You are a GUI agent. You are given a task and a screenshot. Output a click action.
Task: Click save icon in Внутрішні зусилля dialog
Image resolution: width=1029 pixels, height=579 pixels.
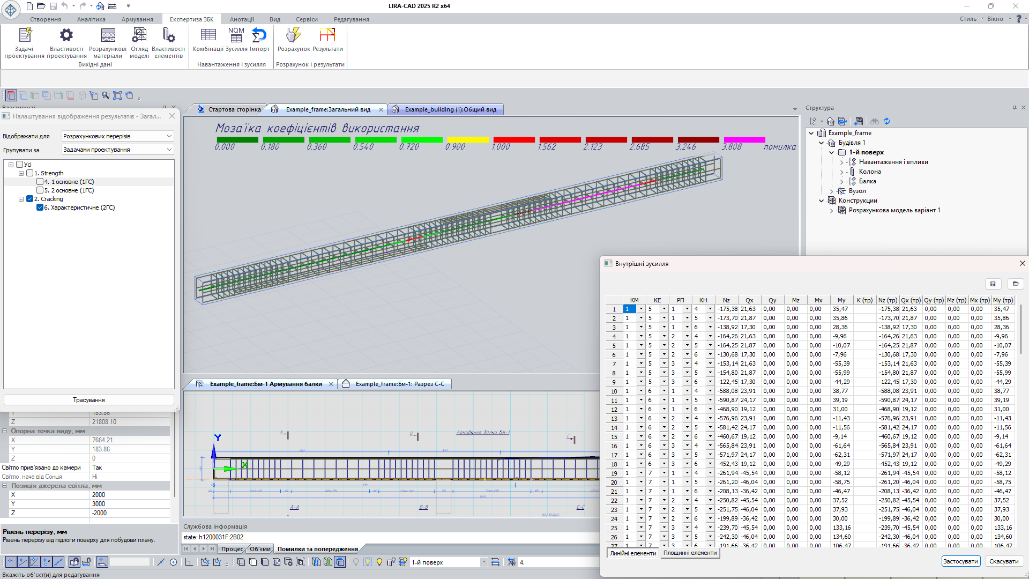(x=993, y=284)
